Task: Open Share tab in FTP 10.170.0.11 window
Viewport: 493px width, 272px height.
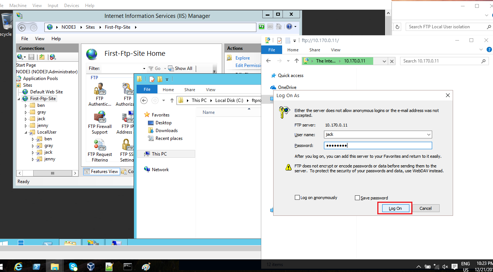Action: coord(315,50)
